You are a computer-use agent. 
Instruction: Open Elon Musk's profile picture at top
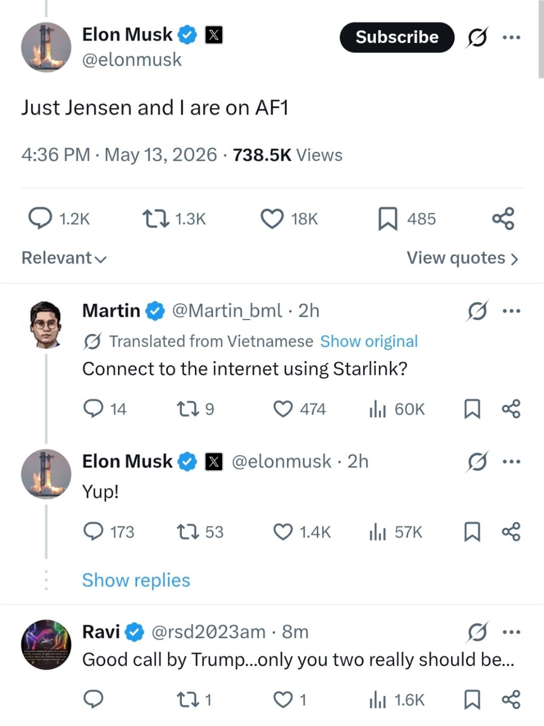pyautogui.click(x=46, y=47)
